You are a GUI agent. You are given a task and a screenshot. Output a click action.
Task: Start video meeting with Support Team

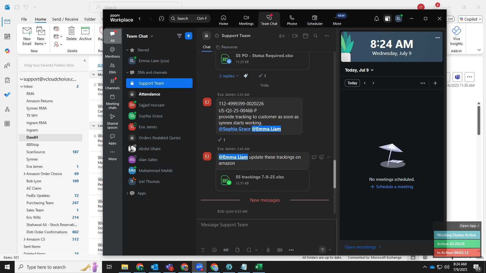click(x=295, y=36)
